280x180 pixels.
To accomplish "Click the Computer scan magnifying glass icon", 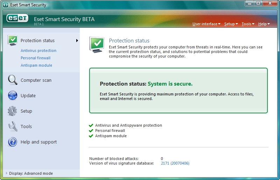I will pos(13,80).
